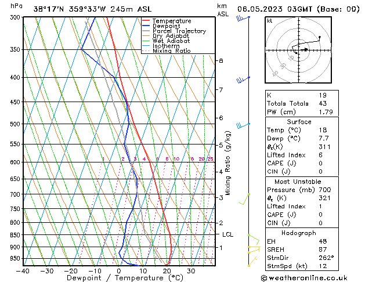Viewport: 365px width, 282px height.
Task: Click the Surface Dewp value 7.7
Action: click(324, 139)
